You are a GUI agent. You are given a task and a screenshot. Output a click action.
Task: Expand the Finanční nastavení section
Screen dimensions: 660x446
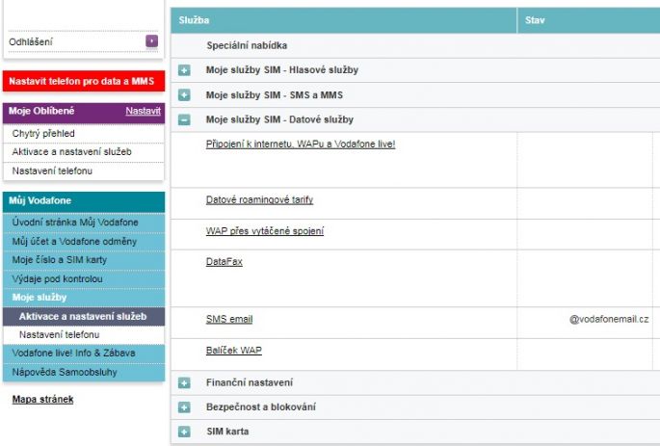coord(184,382)
